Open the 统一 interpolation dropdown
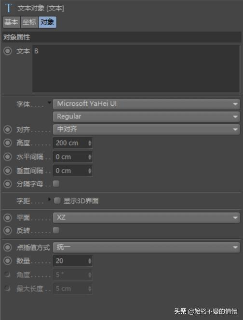This screenshot has width=243, height=320. [146, 247]
